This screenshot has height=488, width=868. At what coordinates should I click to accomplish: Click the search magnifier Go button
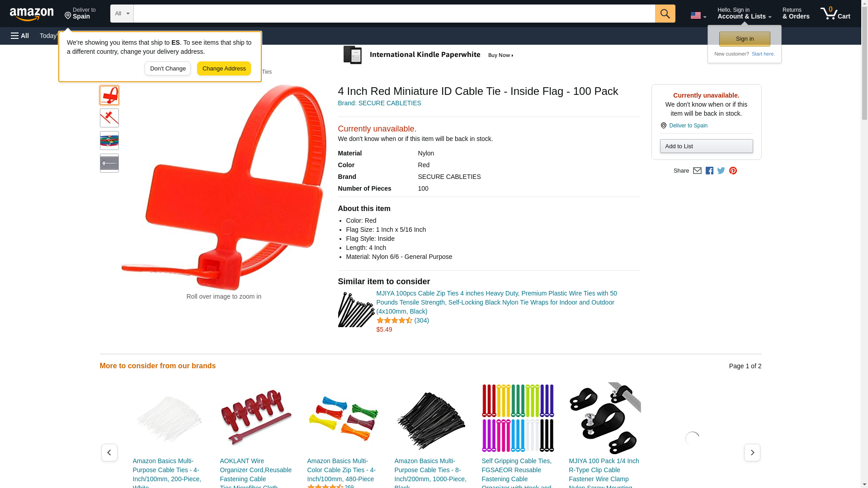[665, 14]
